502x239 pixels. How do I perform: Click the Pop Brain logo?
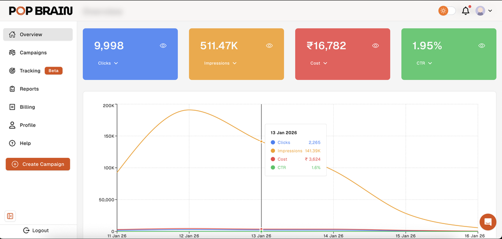coord(41,11)
